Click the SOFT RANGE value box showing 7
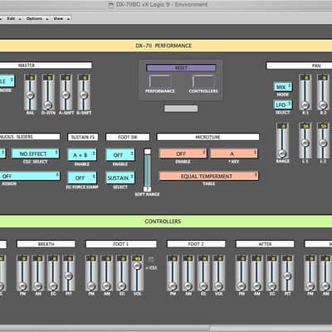332x332 pixels. [148, 189]
